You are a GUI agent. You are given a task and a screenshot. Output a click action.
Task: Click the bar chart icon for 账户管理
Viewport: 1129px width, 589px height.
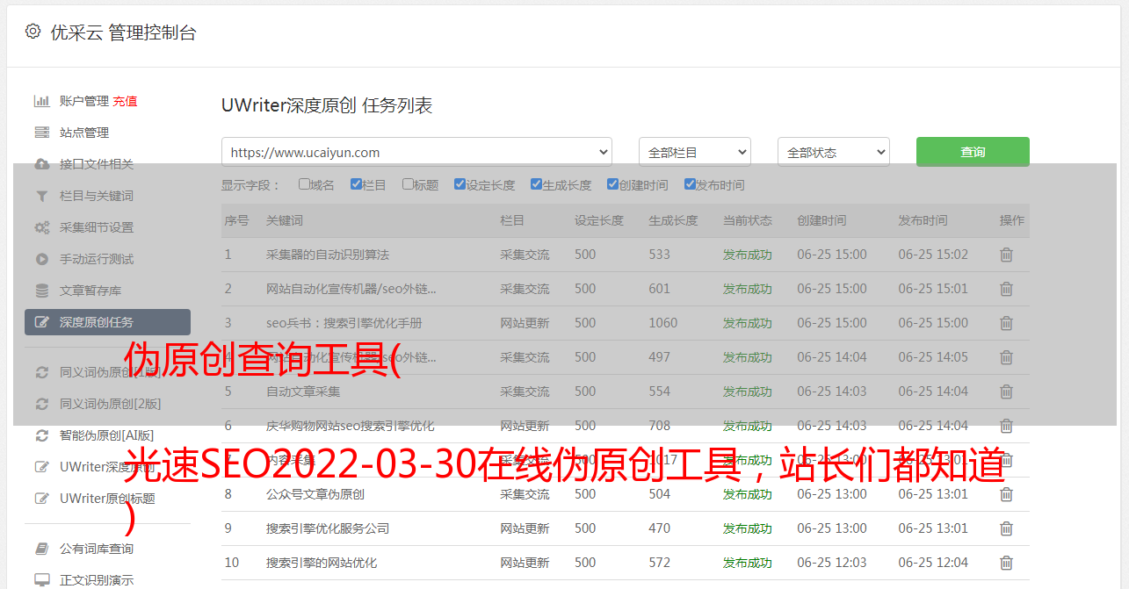pyautogui.click(x=41, y=101)
